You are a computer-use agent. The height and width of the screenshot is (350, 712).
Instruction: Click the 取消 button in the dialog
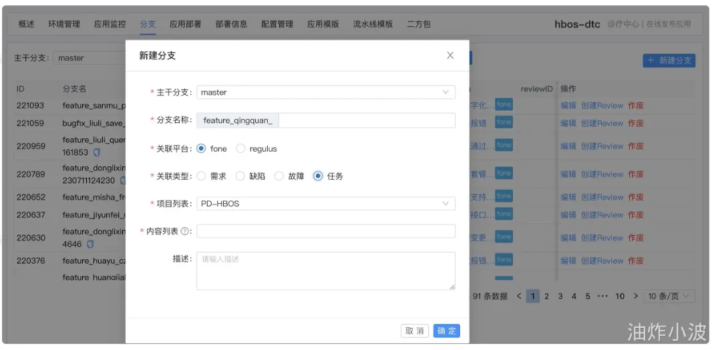coord(415,331)
